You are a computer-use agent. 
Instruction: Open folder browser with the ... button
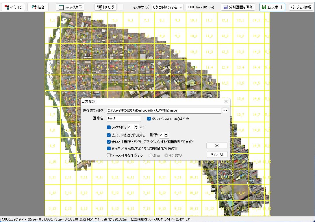point(225,110)
